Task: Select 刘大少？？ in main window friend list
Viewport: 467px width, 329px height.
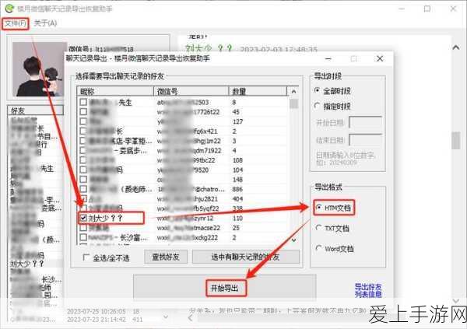Action: coord(27,264)
